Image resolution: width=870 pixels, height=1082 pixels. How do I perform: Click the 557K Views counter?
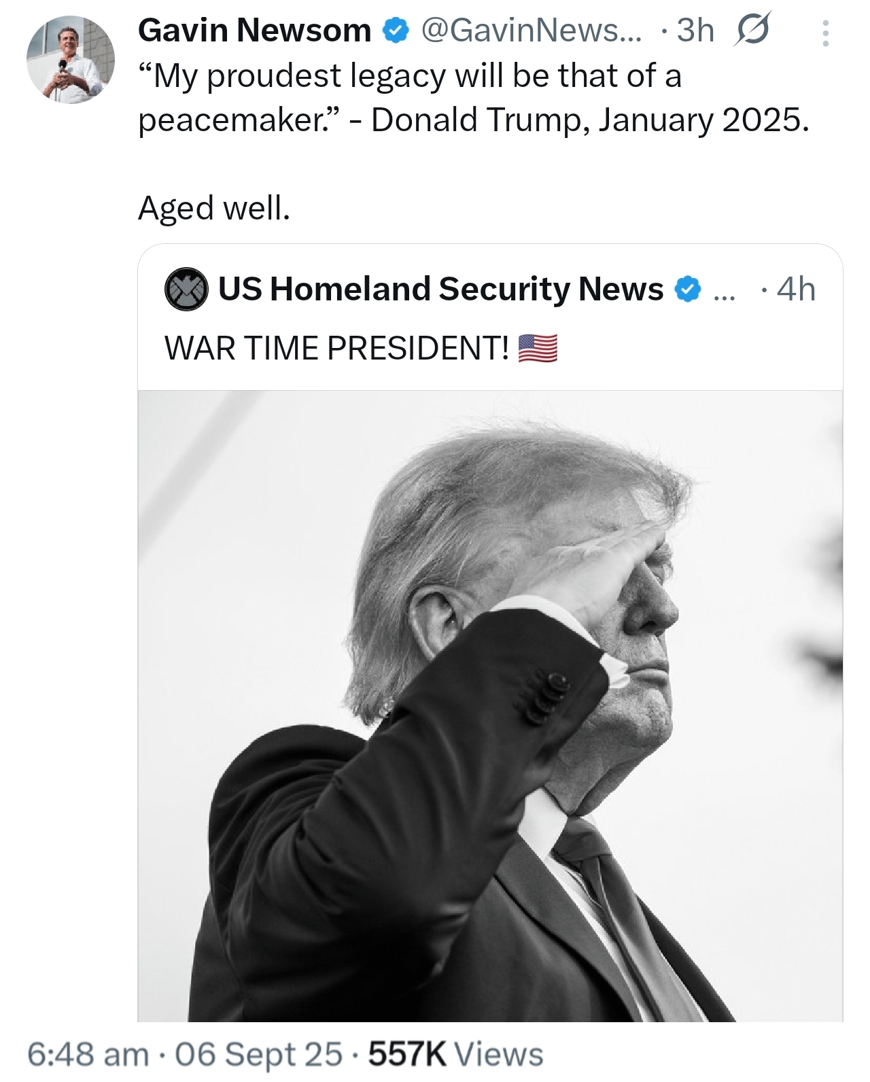tap(455, 1055)
